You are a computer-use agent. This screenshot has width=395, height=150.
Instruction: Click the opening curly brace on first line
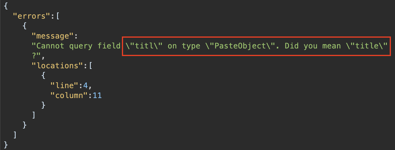tap(6, 6)
